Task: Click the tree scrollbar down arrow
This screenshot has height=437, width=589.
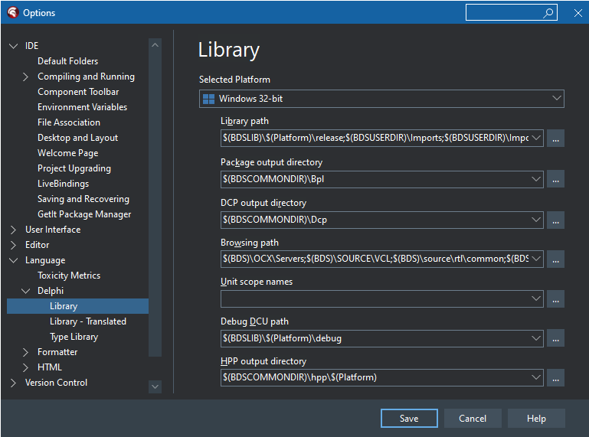Action: (155, 386)
